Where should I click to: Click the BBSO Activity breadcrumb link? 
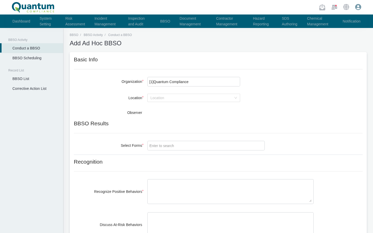click(x=93, y=35)
